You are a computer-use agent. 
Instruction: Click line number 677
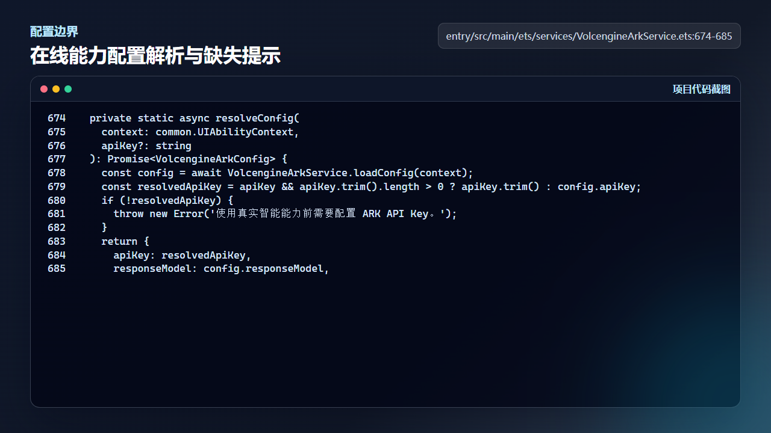coord(57,159)
